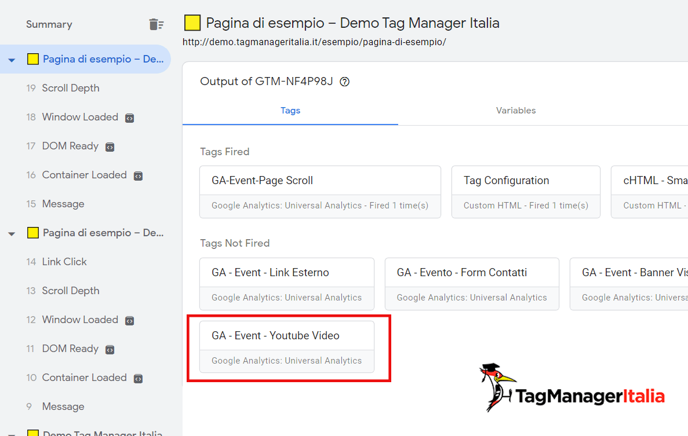Clear the summary event list
Image resolution: width=688 pixels, height=436 pixels.
tap(156, 24)
